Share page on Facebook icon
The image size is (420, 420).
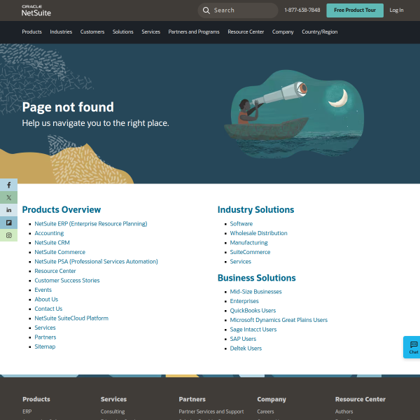click(x=9, y=185)
